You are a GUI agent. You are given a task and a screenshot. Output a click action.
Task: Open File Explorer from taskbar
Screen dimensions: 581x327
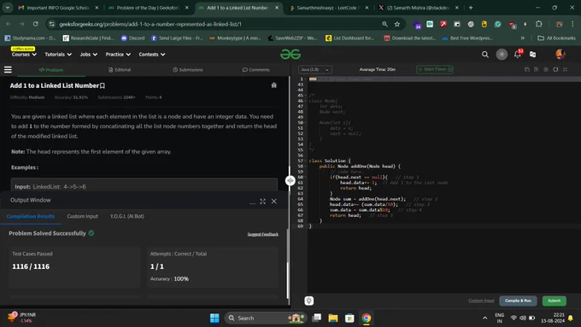tap(332, 318)
